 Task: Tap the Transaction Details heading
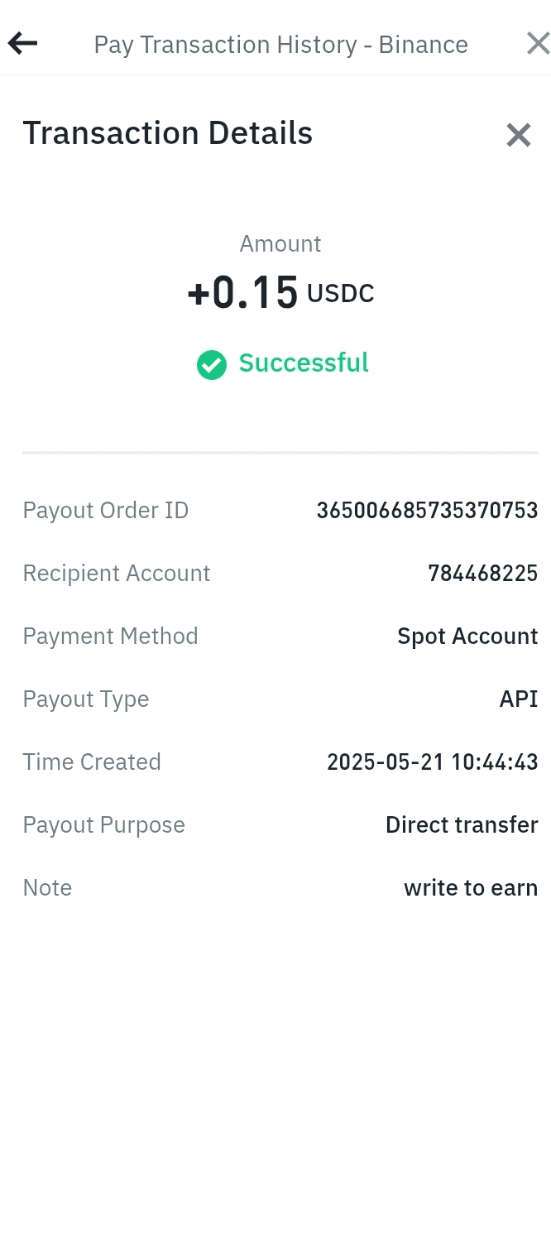pyautogui.click(x=168, y=133)
